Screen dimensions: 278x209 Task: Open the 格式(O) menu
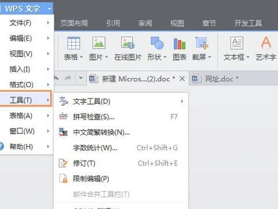point(27,85)
